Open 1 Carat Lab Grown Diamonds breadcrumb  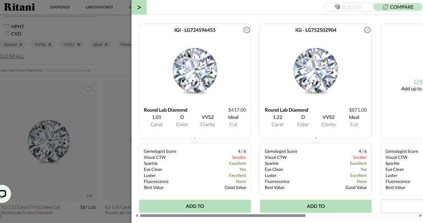68,70
